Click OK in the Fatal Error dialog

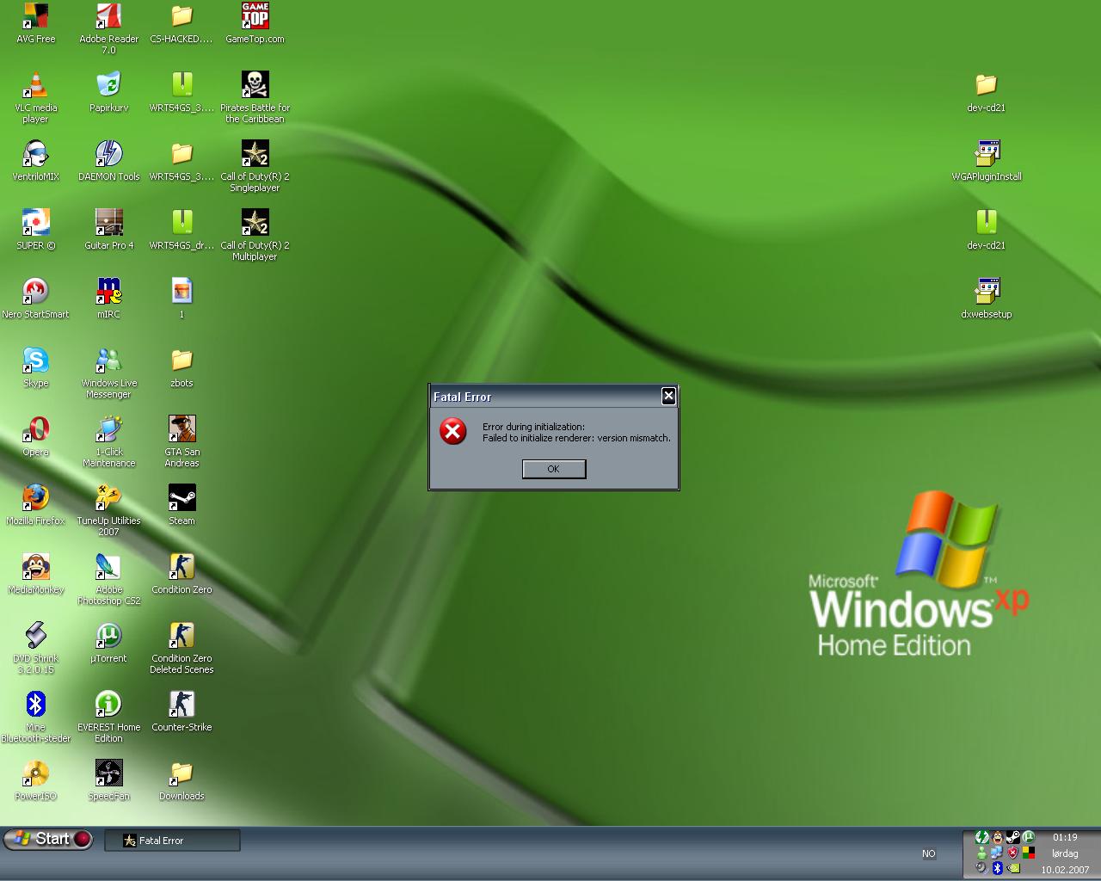click(554, 469)
